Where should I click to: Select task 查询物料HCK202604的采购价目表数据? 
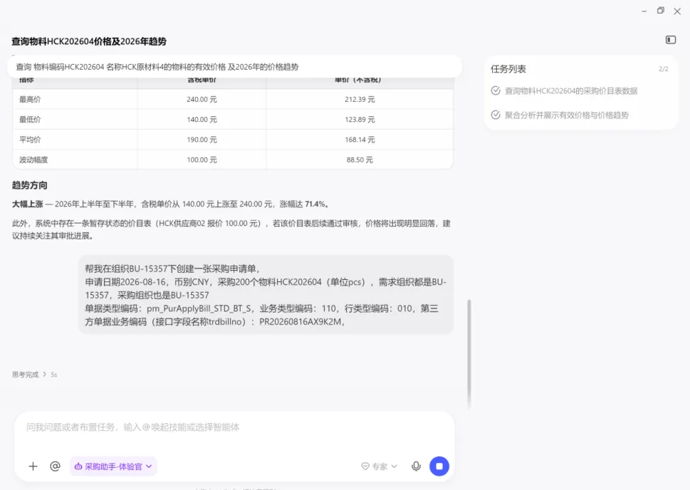(571, 90)
